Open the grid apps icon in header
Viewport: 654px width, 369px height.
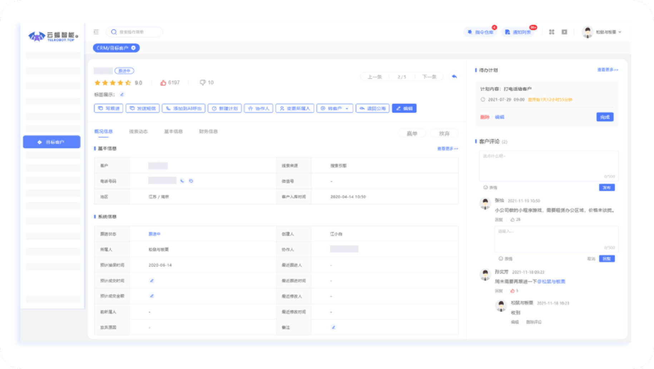[x=551, y=32]
